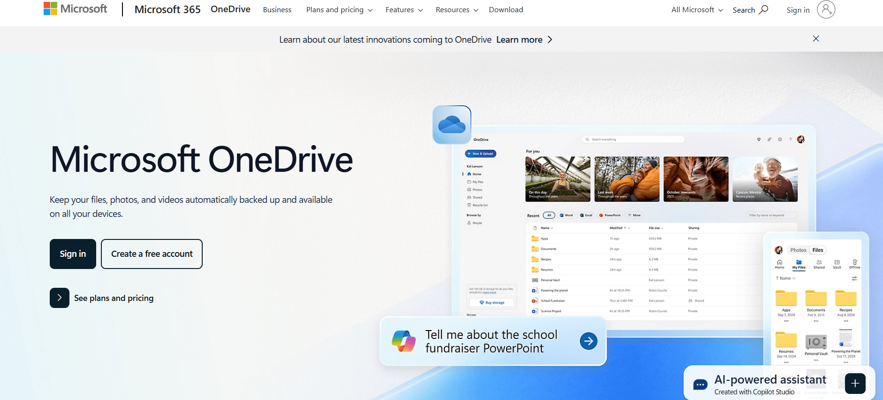Open the Download nav item
The height and width of the screenshot is (400, 883).
(x=506, y=10)
